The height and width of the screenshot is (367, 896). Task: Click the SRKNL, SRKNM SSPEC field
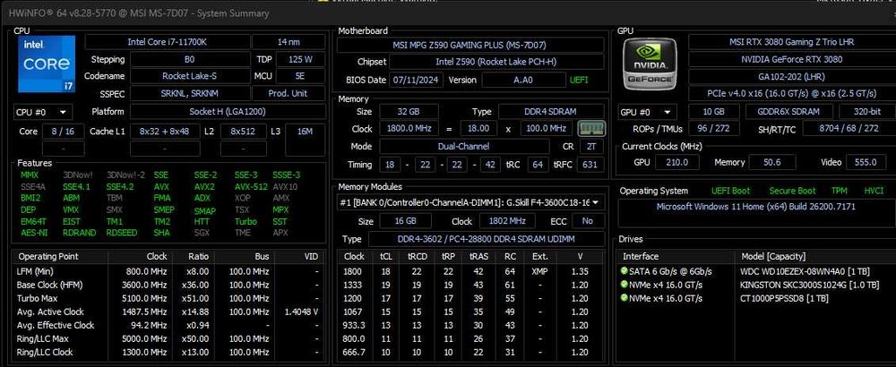pos(189,93)
